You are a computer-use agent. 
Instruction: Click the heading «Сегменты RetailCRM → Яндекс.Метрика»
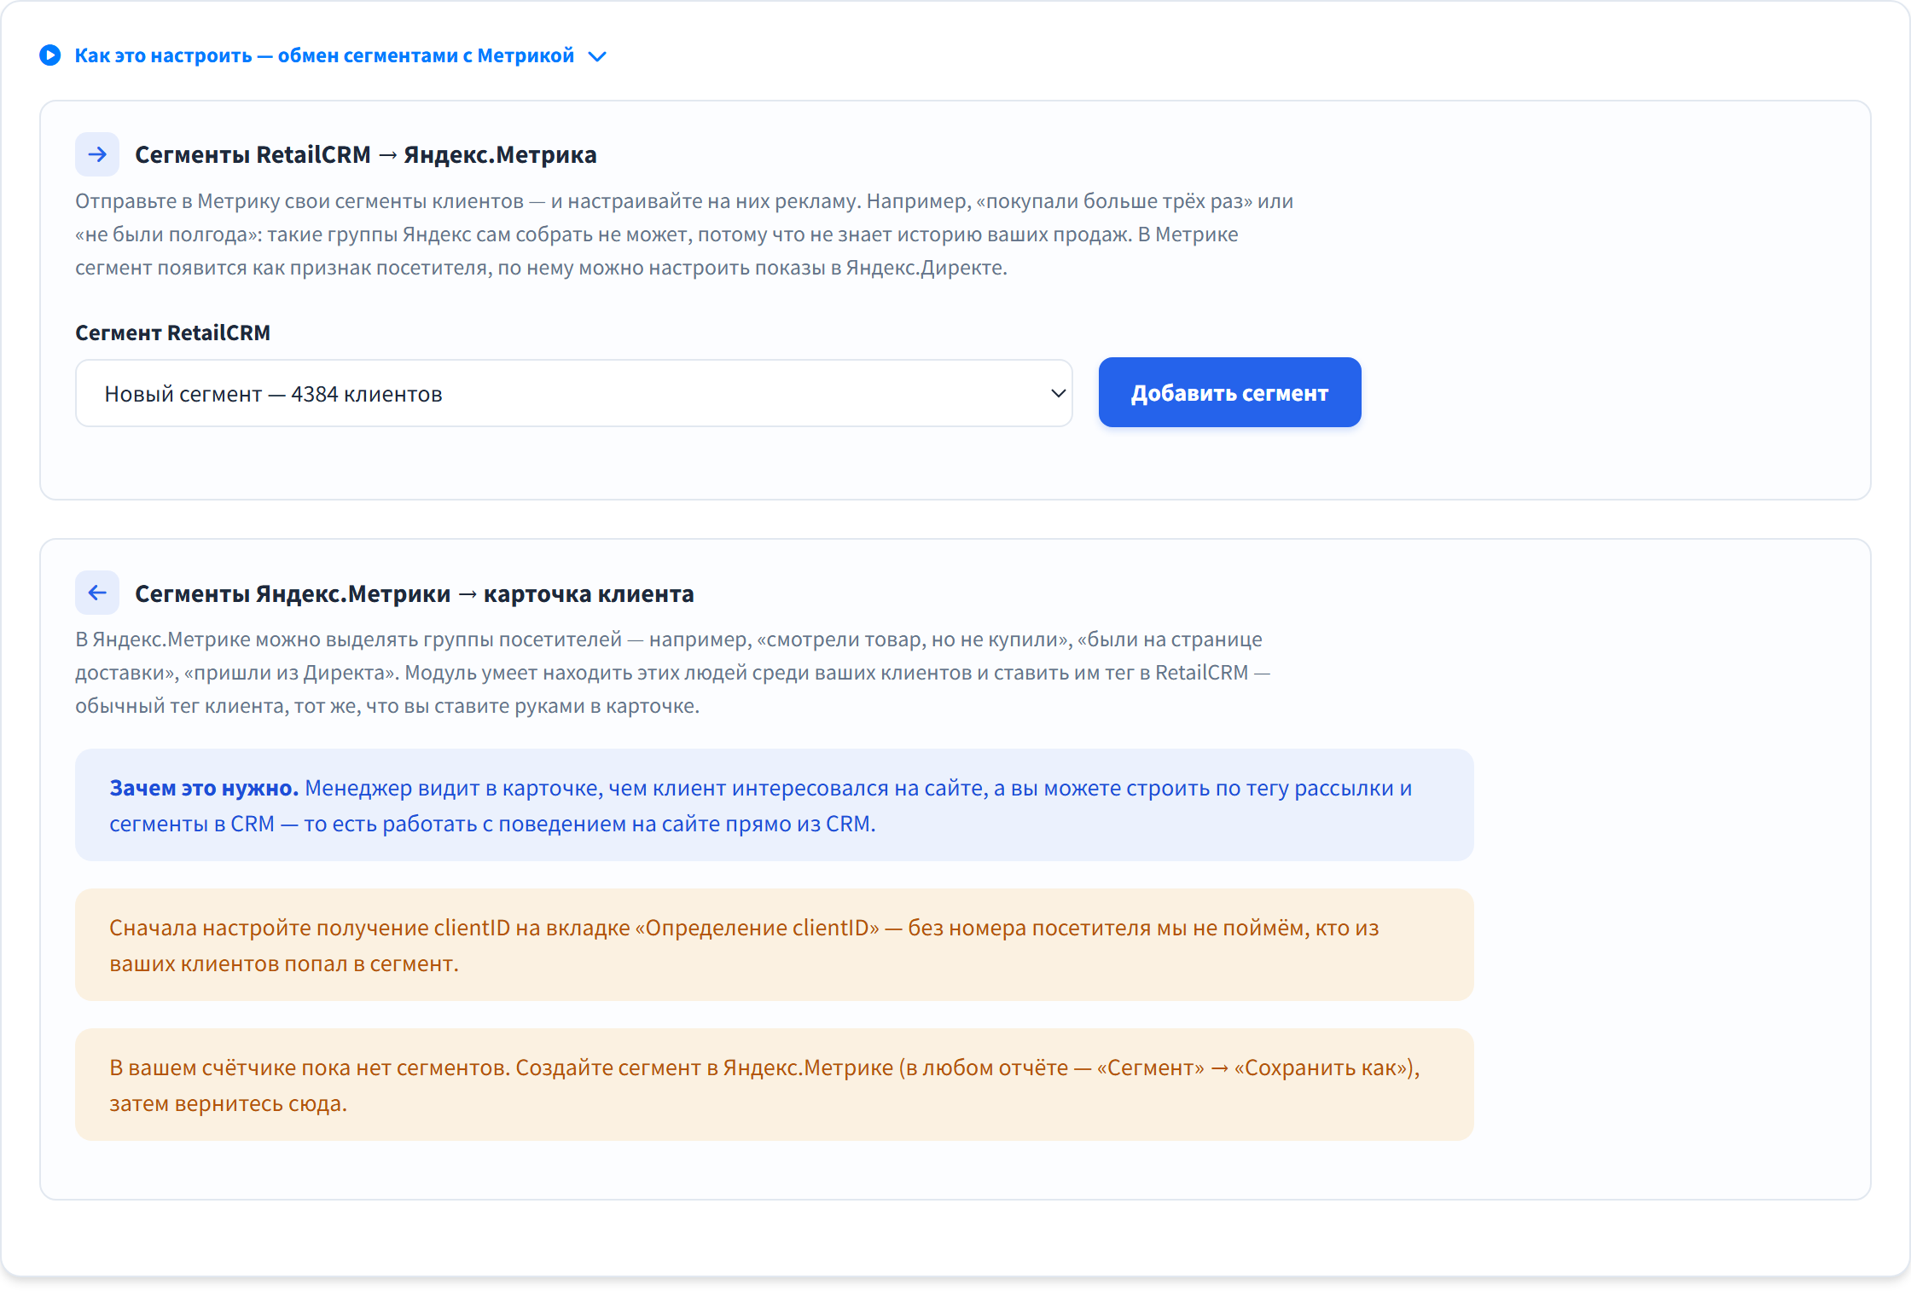[366, 154]
